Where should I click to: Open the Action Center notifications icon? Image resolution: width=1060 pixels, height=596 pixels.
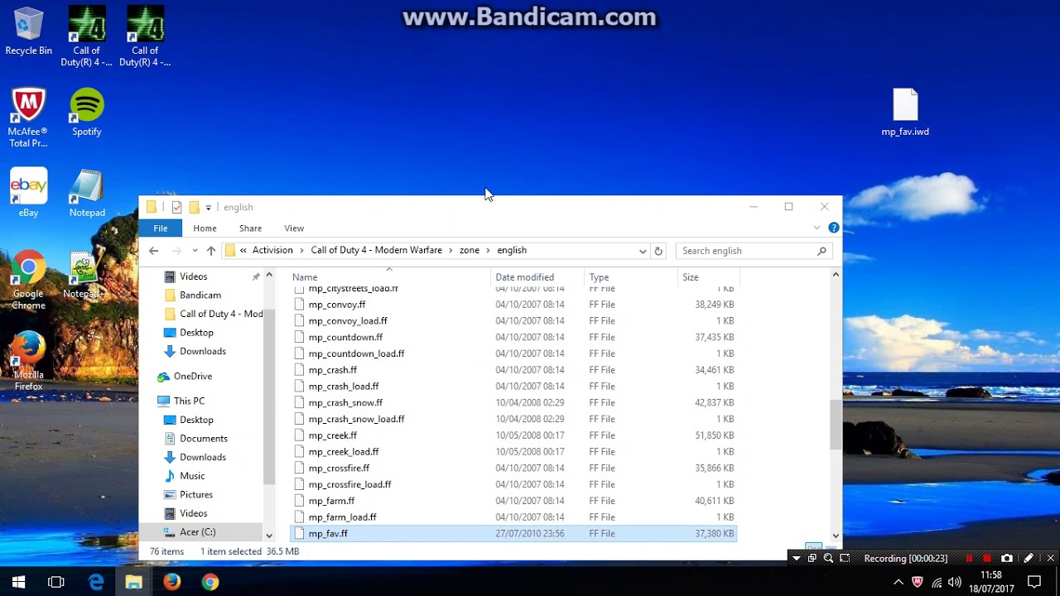tap(1034, 582)
